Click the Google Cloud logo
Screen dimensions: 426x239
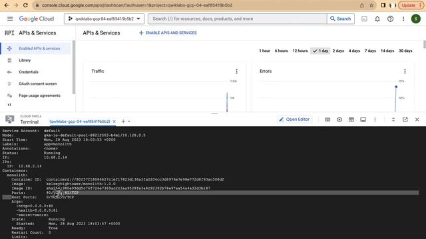(x=37, y=19)
